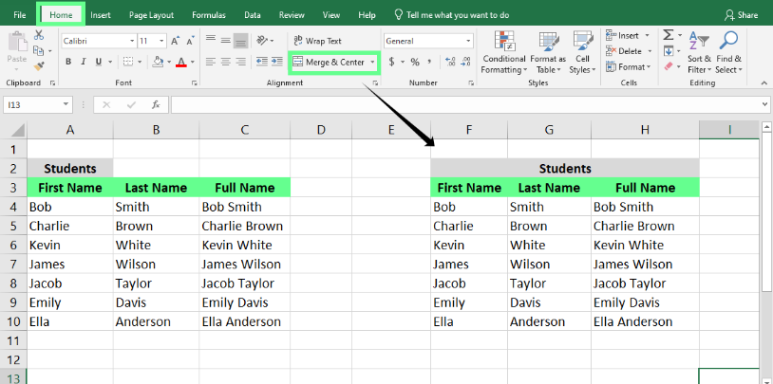Viewport: 773px width, 384px height.
Task: Click the Increase Font Size icon
Action: 175,41
